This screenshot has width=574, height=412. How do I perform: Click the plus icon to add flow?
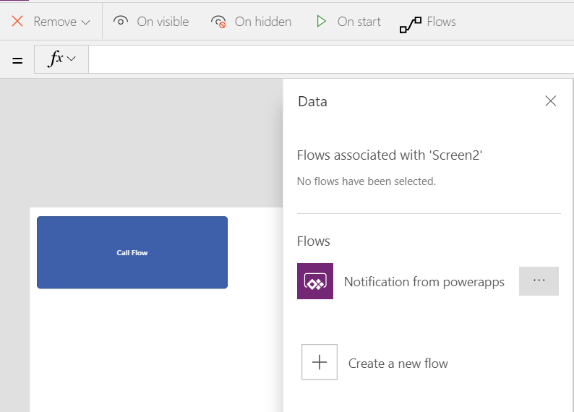320,362
